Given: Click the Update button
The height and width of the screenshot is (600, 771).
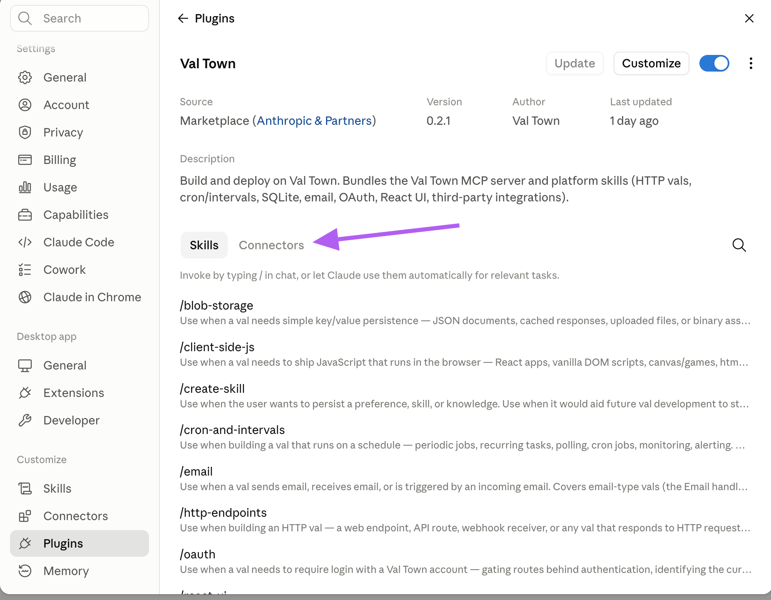Looking at the screenshot, I should pos(575,63).
